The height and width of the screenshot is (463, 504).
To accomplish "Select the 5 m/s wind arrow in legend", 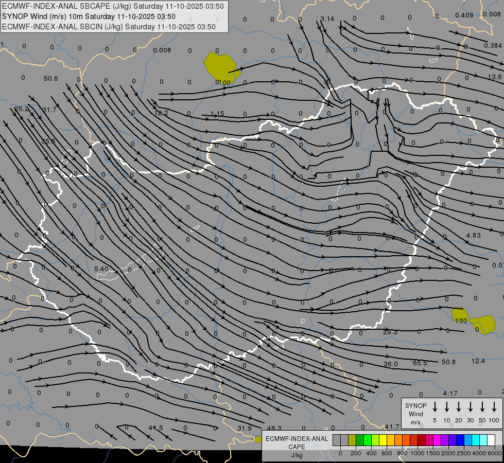I will click(x=435, y=407).
